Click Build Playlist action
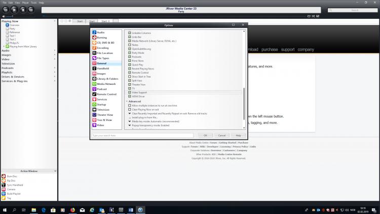 tap(14, 194)
